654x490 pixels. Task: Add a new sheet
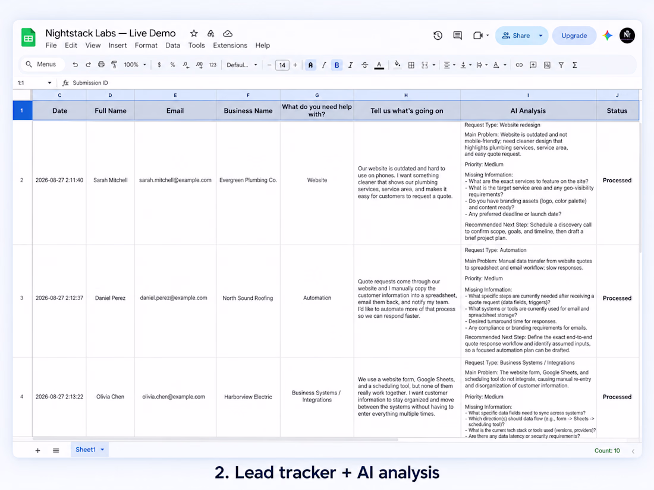click(37, 450)
